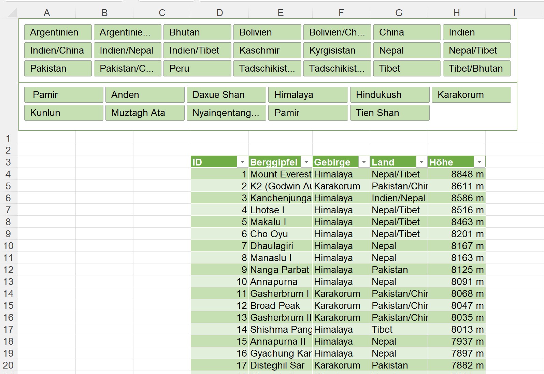Select column D header

pyautogui.click(x=219, y=13)
